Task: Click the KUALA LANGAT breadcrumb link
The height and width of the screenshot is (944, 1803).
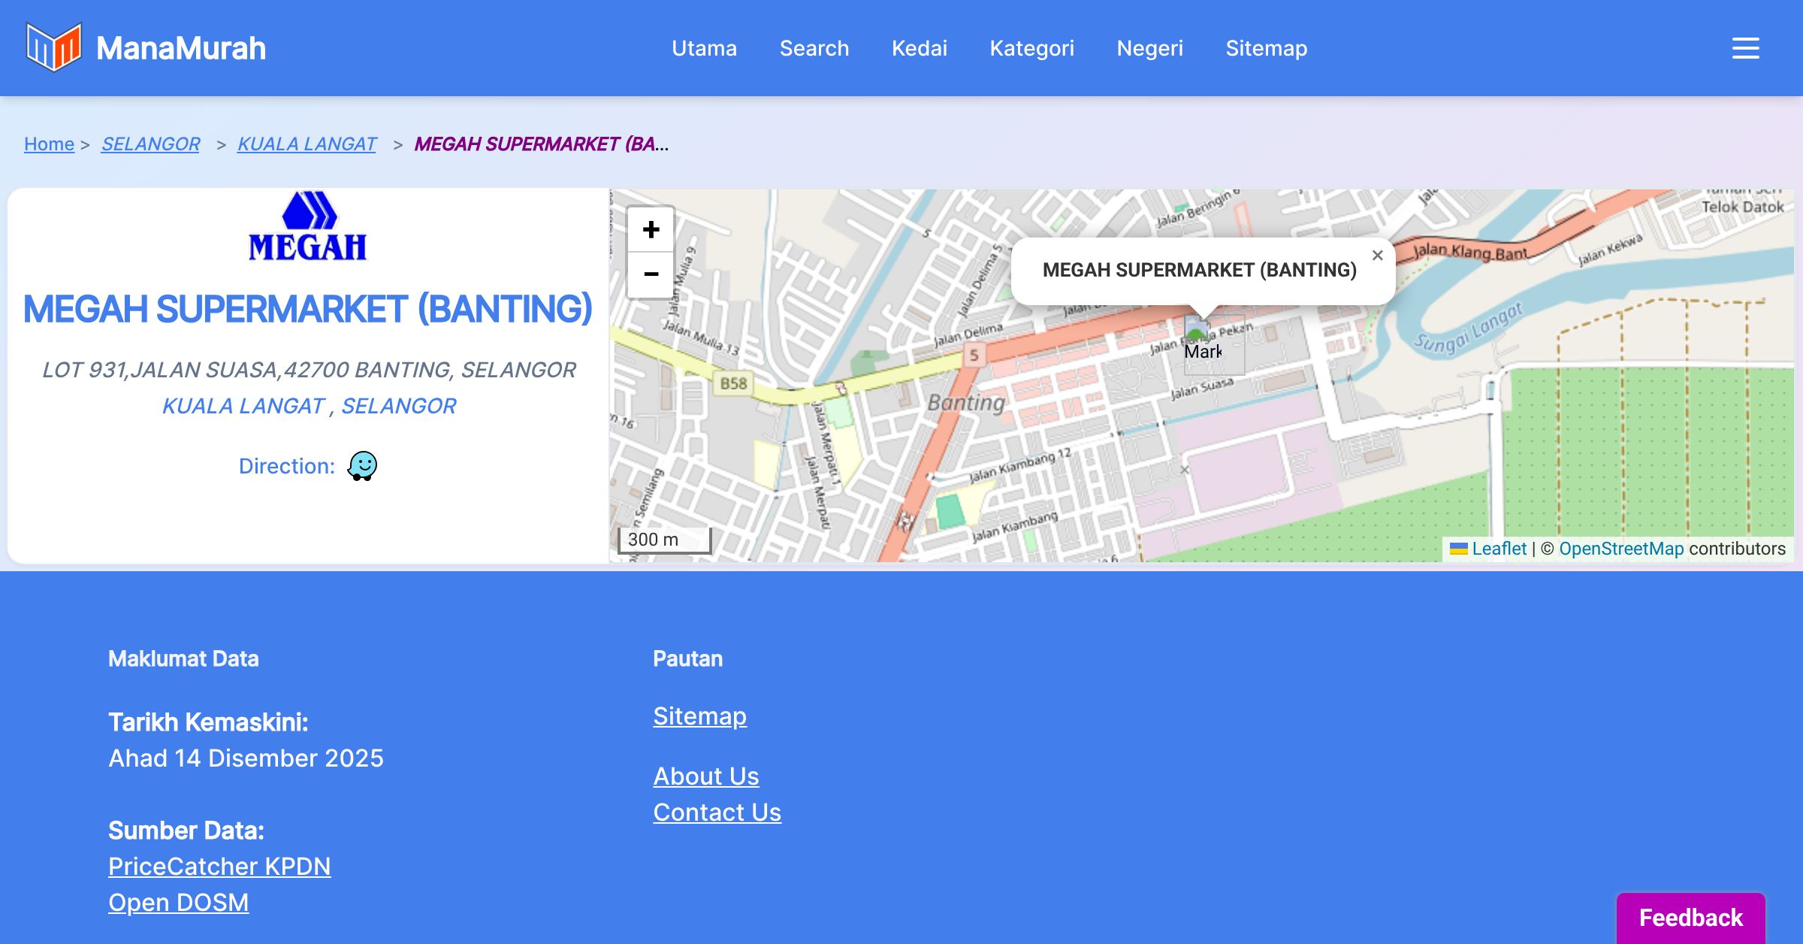Action: (307, 144)
